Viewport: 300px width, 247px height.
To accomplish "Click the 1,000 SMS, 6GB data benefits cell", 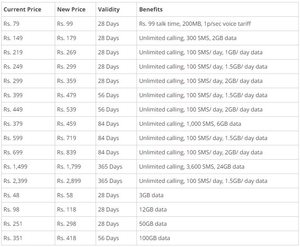I will pyautogui.click(x=190, y=124).
